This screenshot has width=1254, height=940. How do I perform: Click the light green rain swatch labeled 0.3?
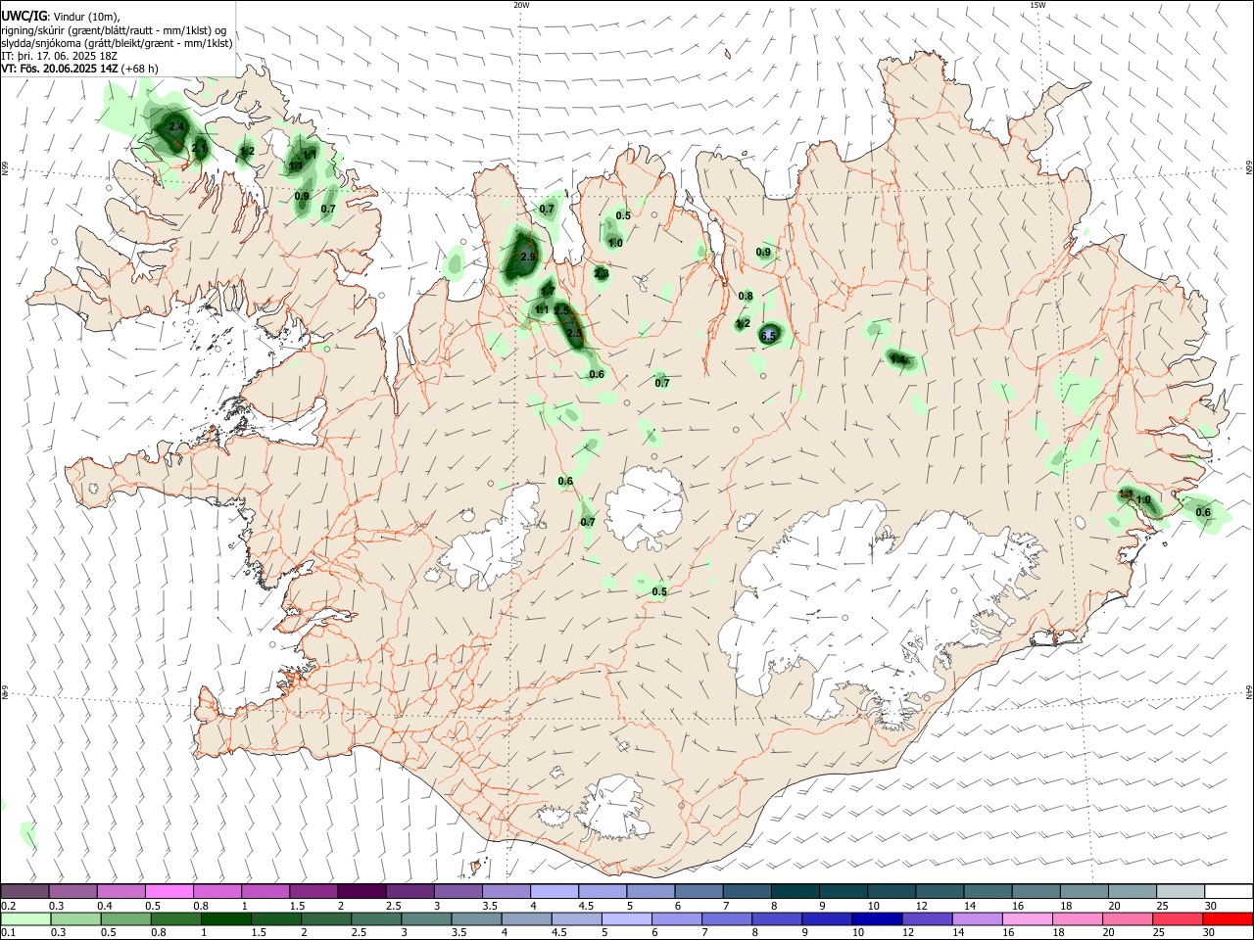pos(76,918)
